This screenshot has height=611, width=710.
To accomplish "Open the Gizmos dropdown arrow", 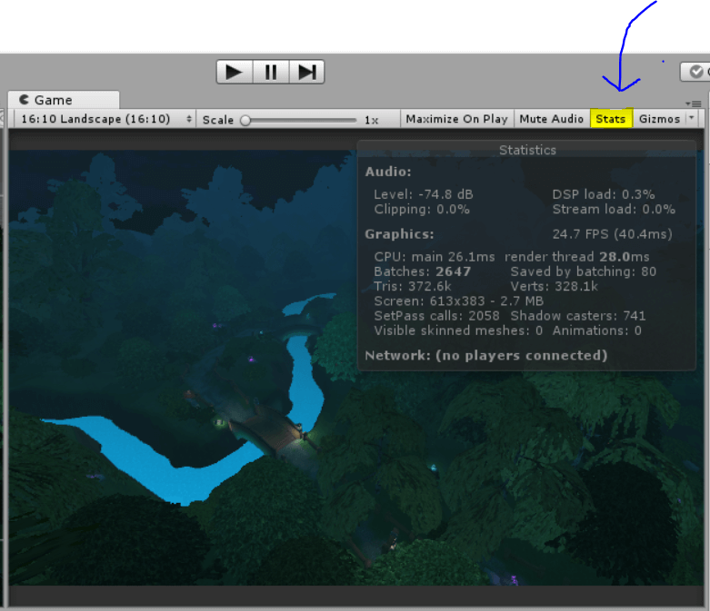I will pyautogui.click(x=692, y=118).
